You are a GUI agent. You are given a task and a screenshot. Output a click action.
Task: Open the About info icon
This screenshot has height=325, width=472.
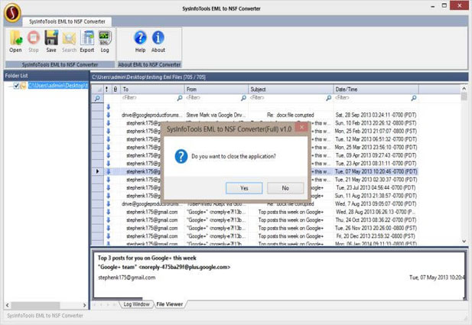click(x=158, y=38)
